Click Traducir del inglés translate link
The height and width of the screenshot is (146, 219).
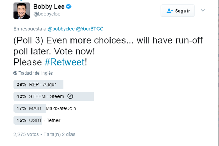tap(36, 73)
